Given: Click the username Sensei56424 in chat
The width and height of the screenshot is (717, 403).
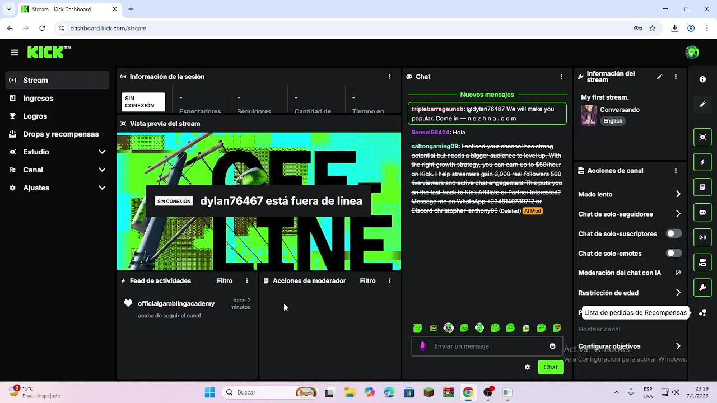Looking at the screenshot, I should point(430,132).
